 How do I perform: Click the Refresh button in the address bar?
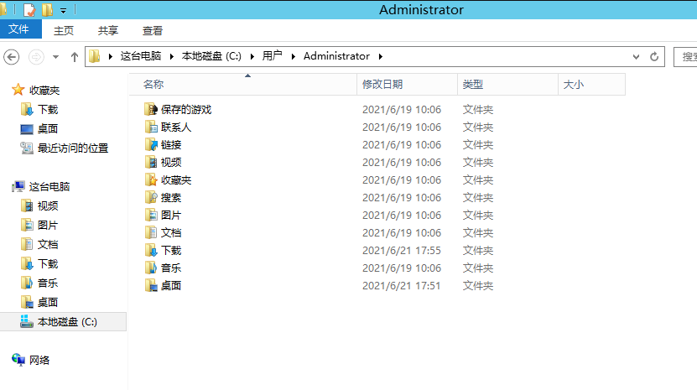(655, 56)
